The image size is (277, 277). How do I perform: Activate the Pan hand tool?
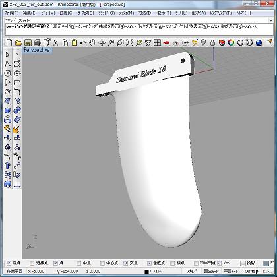tap(92, 42)
